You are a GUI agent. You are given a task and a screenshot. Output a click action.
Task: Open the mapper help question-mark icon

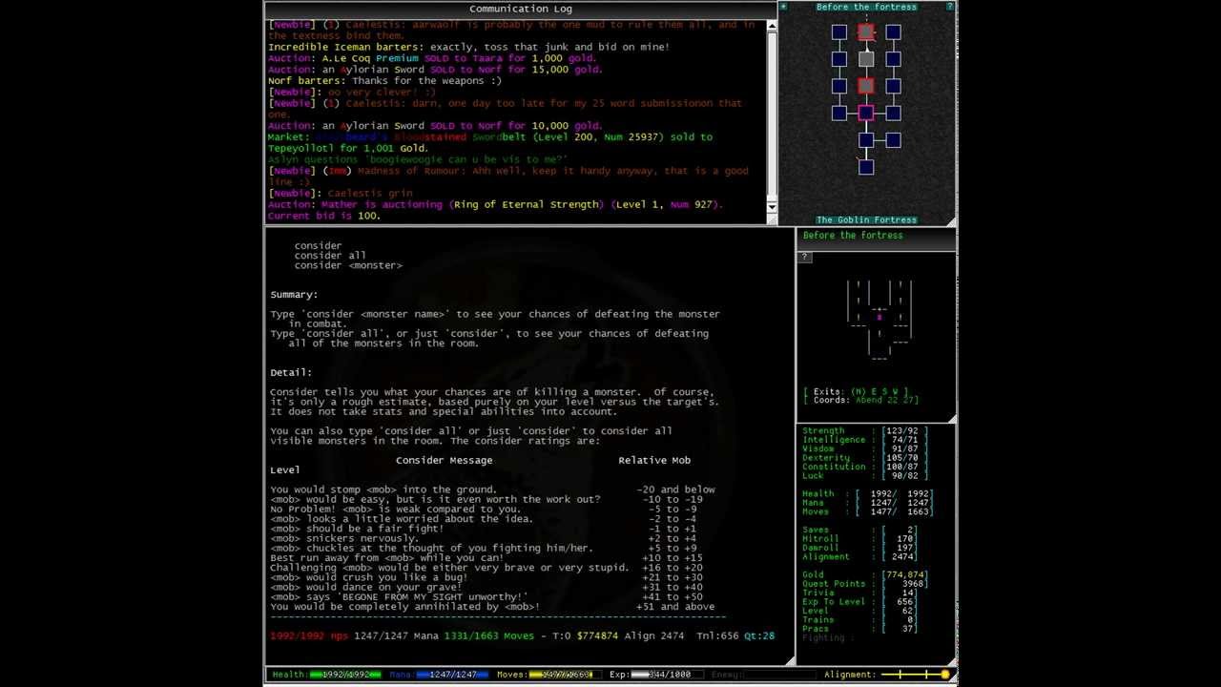[x=950, y=7]
